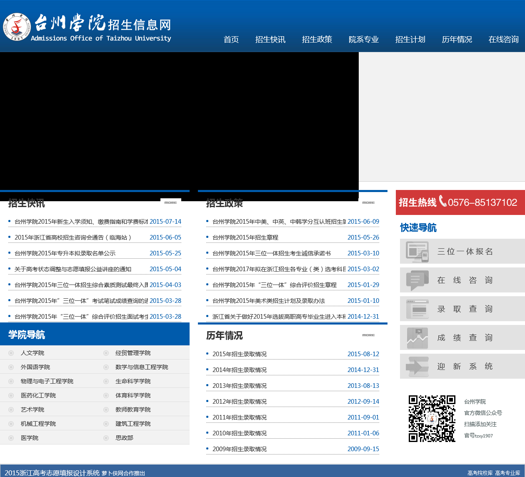Viewport: 525px width, 477px height.
Task: Click the MORE button for 招生政策
Action: (x=368, y=202)
